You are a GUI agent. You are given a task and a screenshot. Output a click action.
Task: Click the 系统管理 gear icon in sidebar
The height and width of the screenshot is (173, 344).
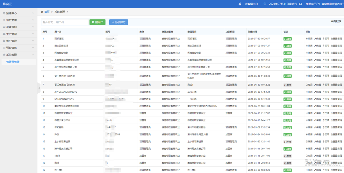[4, 55]
